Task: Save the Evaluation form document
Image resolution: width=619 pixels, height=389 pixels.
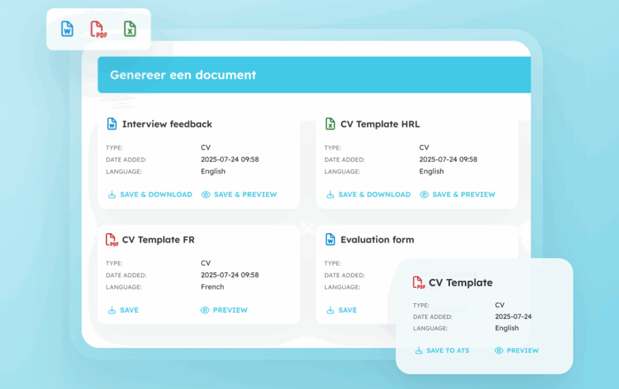Action: click(341, 310)
